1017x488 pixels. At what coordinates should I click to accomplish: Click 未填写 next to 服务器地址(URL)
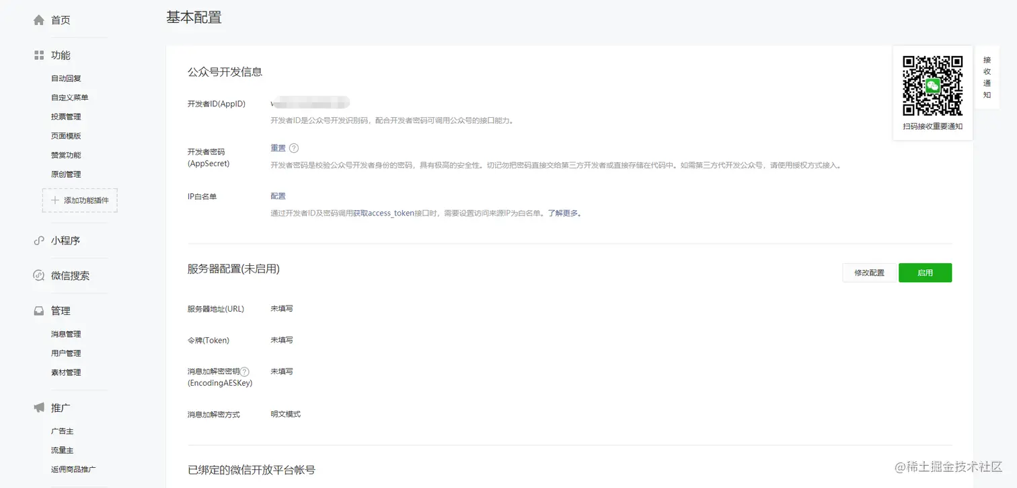tap(282, 308)
